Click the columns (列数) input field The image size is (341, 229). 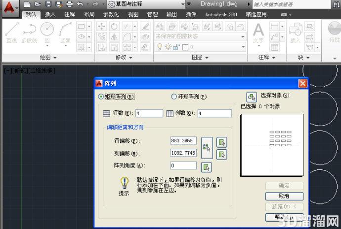pos(214,113)
